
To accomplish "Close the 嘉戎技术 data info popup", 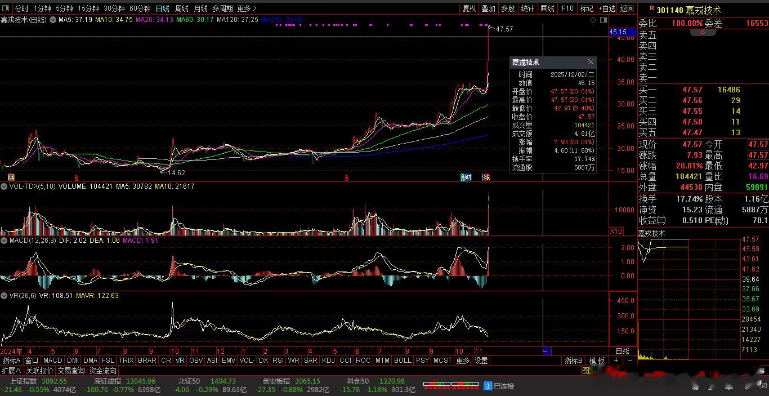I will click(x=591, y=62).
